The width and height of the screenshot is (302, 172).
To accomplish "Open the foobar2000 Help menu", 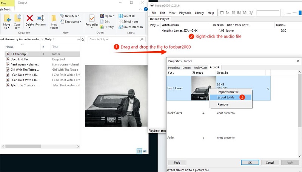I will tap(211, 13).
